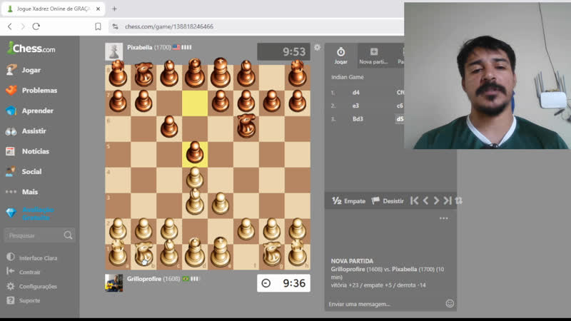Click the diamond premium trial icon
571x321 pixels.
click(x=11, y=213)
